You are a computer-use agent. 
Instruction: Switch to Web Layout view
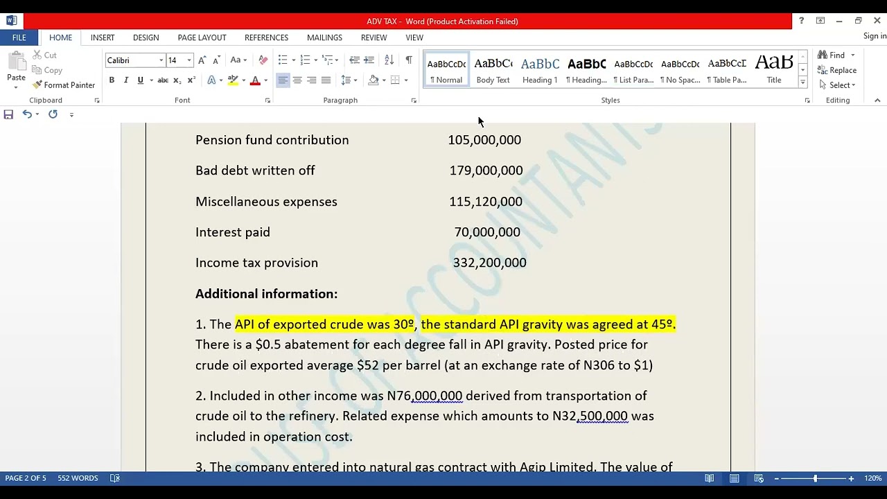[759, 478]
